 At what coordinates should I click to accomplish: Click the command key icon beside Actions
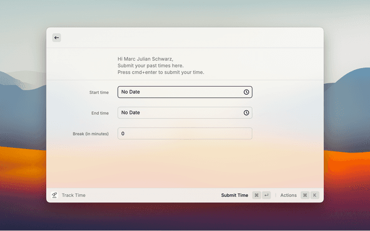coord(305,195)
